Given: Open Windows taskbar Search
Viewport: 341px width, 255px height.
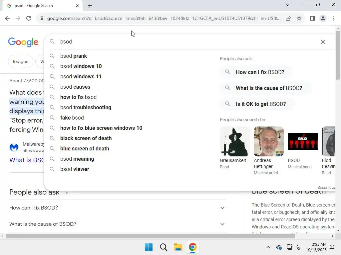Looking at the screenshot, I should [163, 247].
